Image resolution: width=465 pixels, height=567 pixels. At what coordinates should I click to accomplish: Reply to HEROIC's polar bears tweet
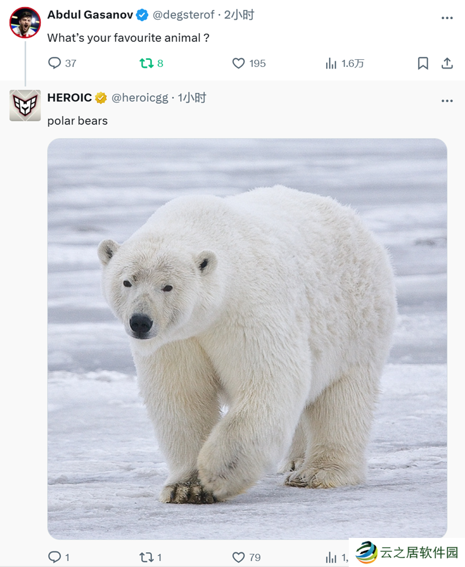(x=55, y=557)
